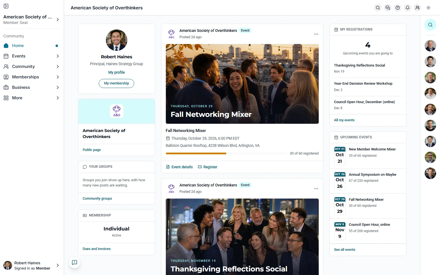Open more options for Fall Networking Mixer post
Image resolution: width=440 pixels, height=275 pixels.
tap(316, 34)
